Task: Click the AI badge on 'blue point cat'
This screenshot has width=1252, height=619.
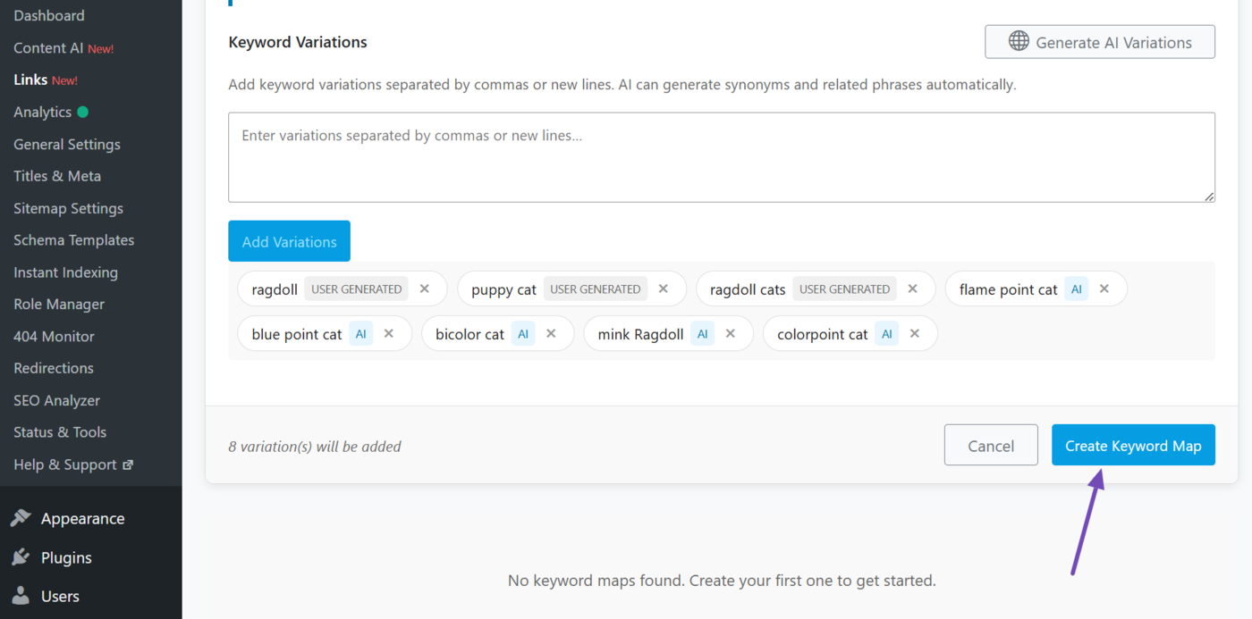Action: click(x=360, y=333)
